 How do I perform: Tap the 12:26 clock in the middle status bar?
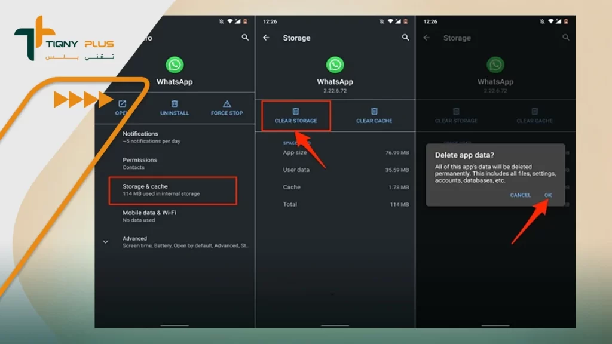pos(270,21)
